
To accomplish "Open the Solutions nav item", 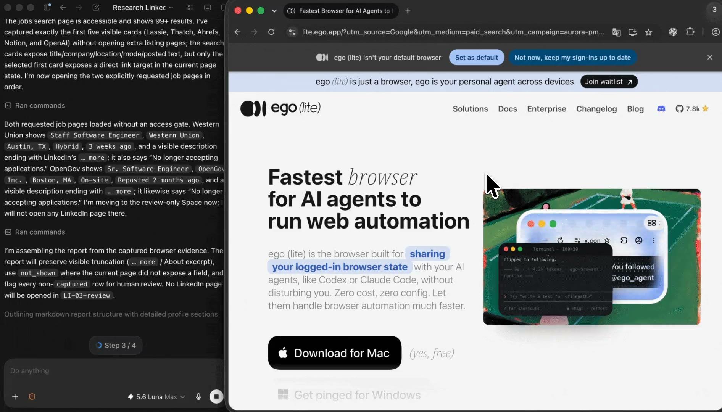I will tap(470, 109).
